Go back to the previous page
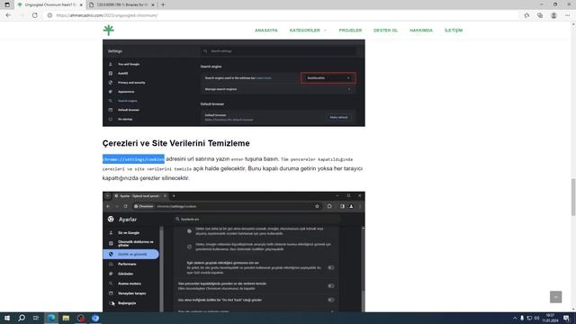 point(8,15)
